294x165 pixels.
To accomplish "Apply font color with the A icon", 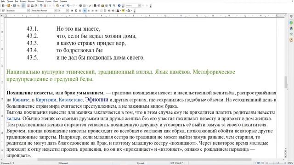I will click(x=118, y=11).
